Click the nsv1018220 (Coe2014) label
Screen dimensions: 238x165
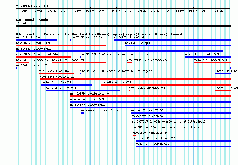pos(117,82)
